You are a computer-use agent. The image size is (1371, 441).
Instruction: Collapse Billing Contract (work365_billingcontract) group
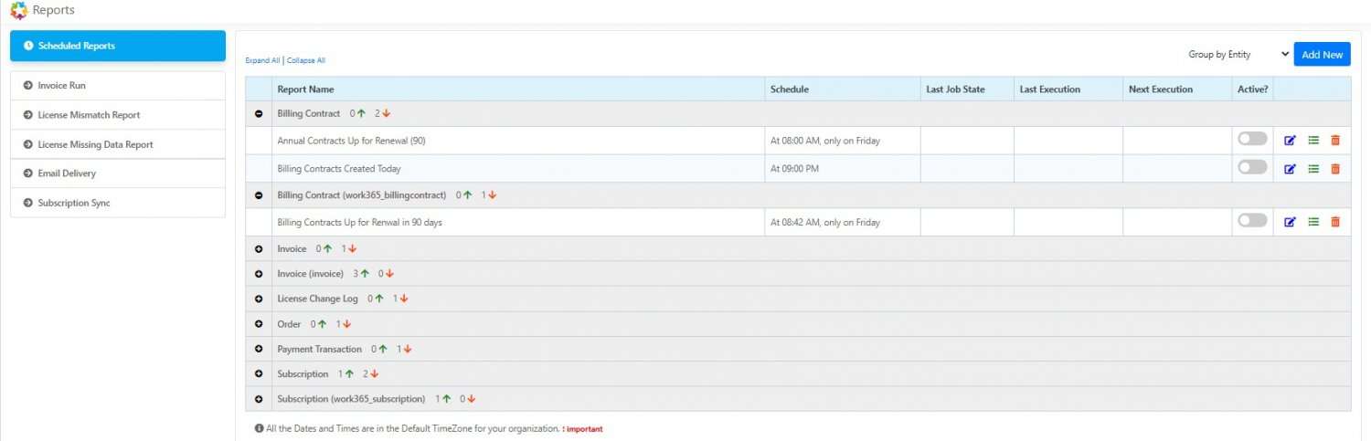(259, 195)
